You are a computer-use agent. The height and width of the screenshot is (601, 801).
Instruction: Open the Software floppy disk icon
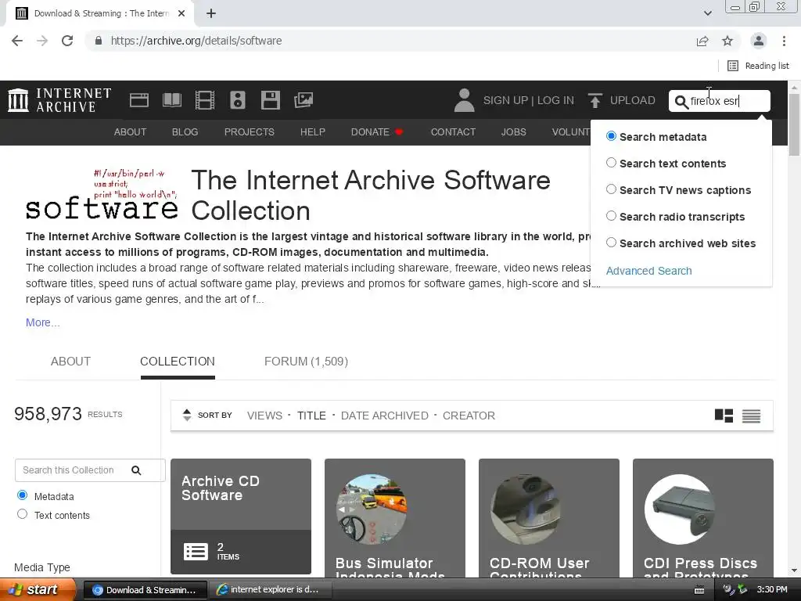point(270,100)
